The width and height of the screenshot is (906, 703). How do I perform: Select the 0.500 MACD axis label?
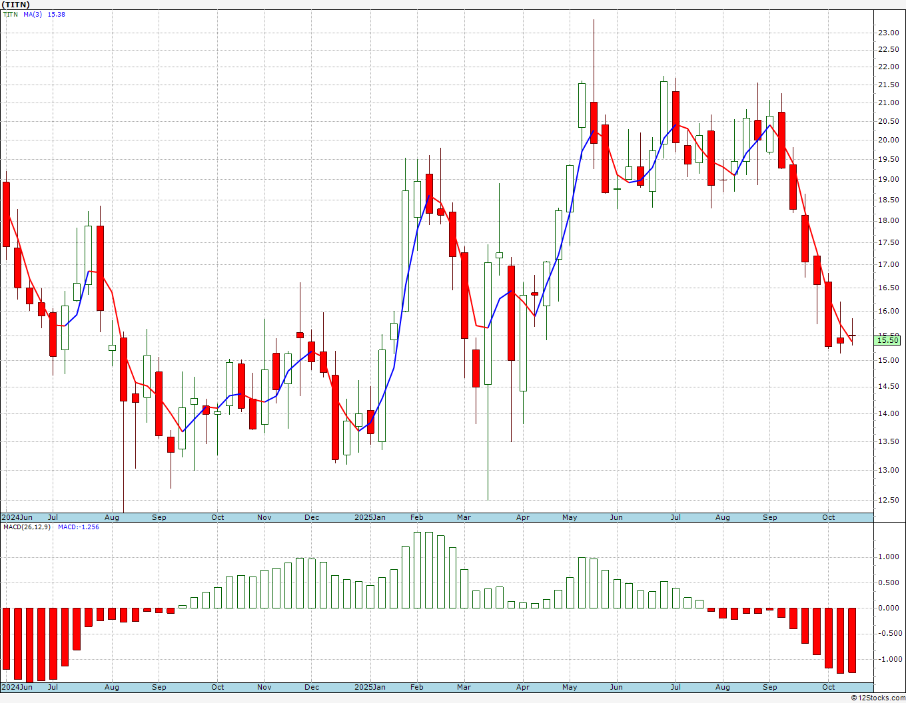coord(889,583)
